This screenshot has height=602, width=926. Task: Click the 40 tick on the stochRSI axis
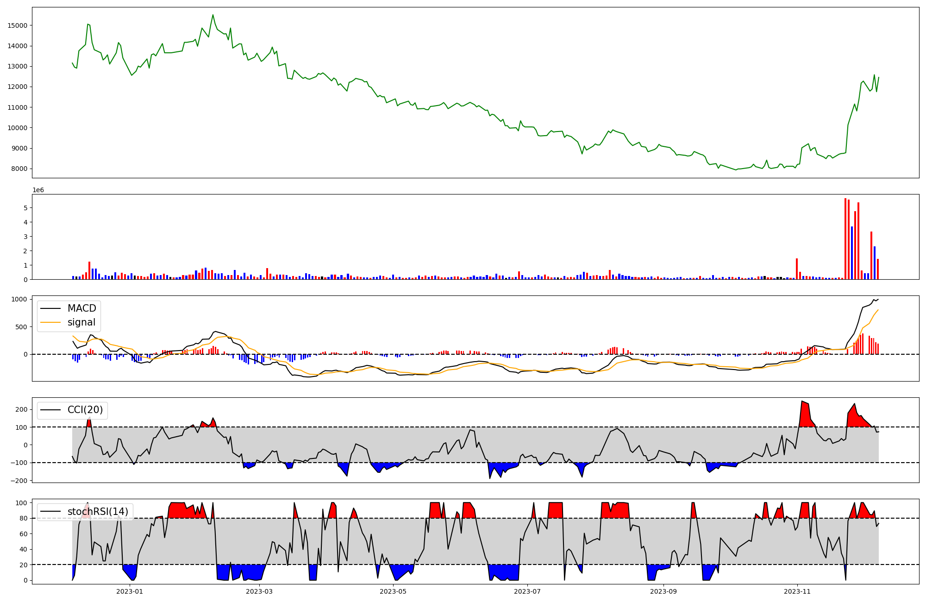pyautogui.click(x=24, y=549)
